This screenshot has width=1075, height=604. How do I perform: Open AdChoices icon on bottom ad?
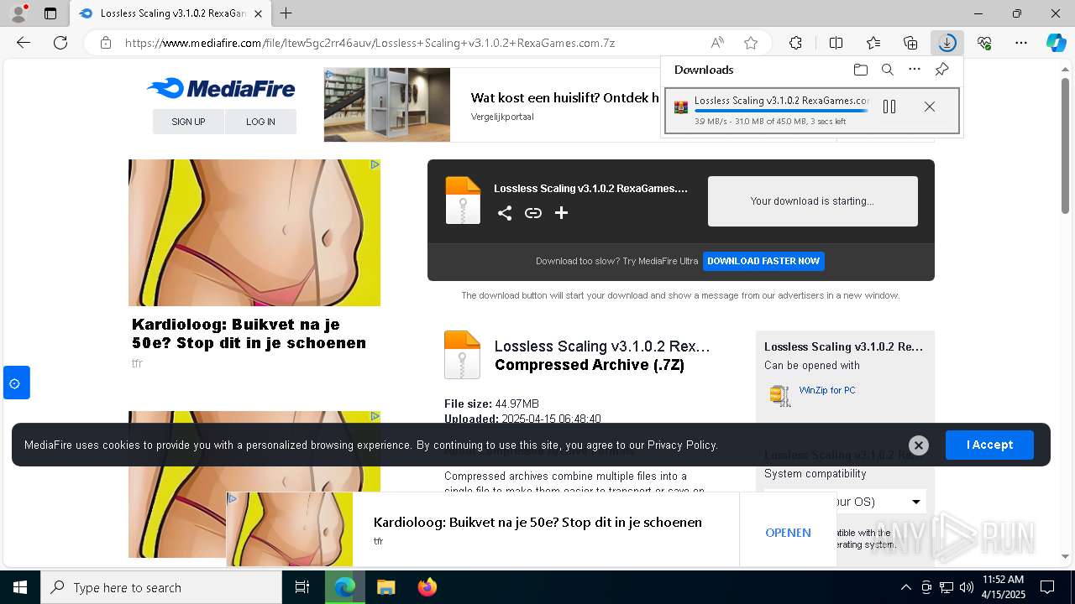point(233,498)
